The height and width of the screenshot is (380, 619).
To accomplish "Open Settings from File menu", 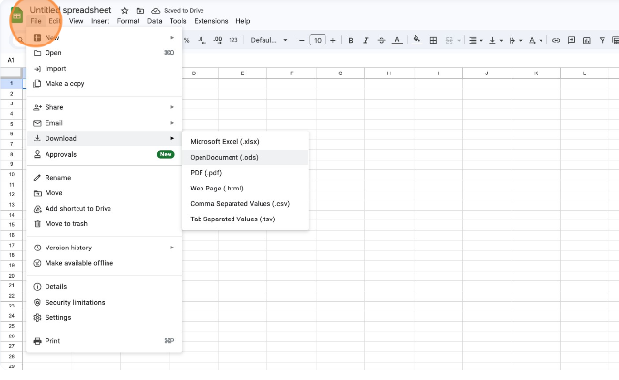I will click(105, 317).
